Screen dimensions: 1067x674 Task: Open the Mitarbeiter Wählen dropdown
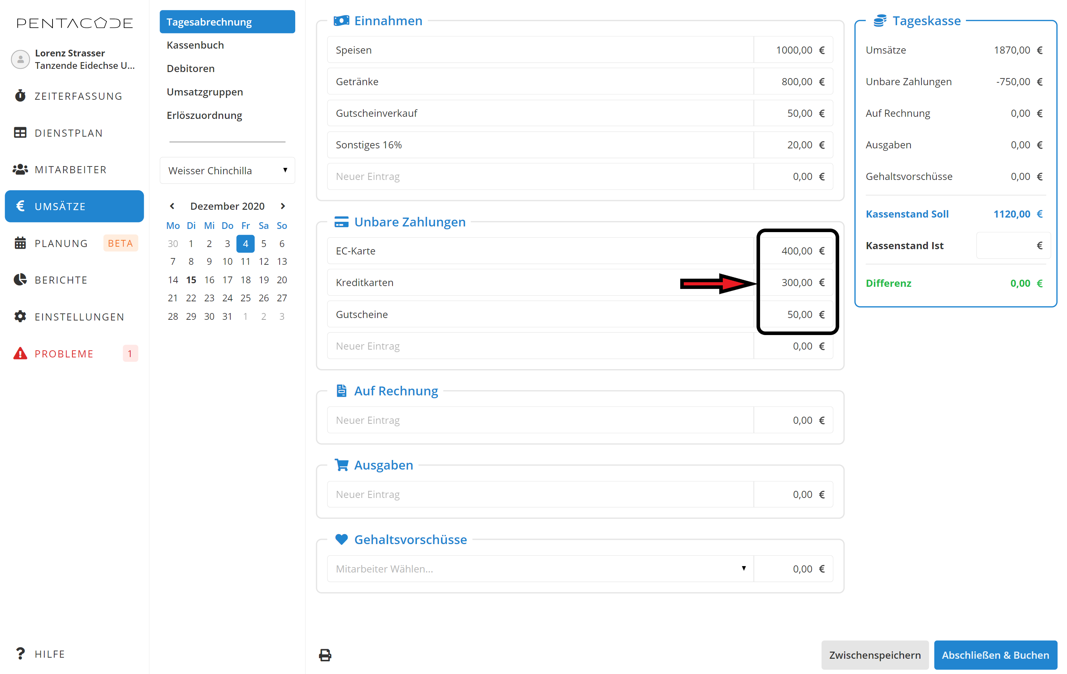coord(540,569)
